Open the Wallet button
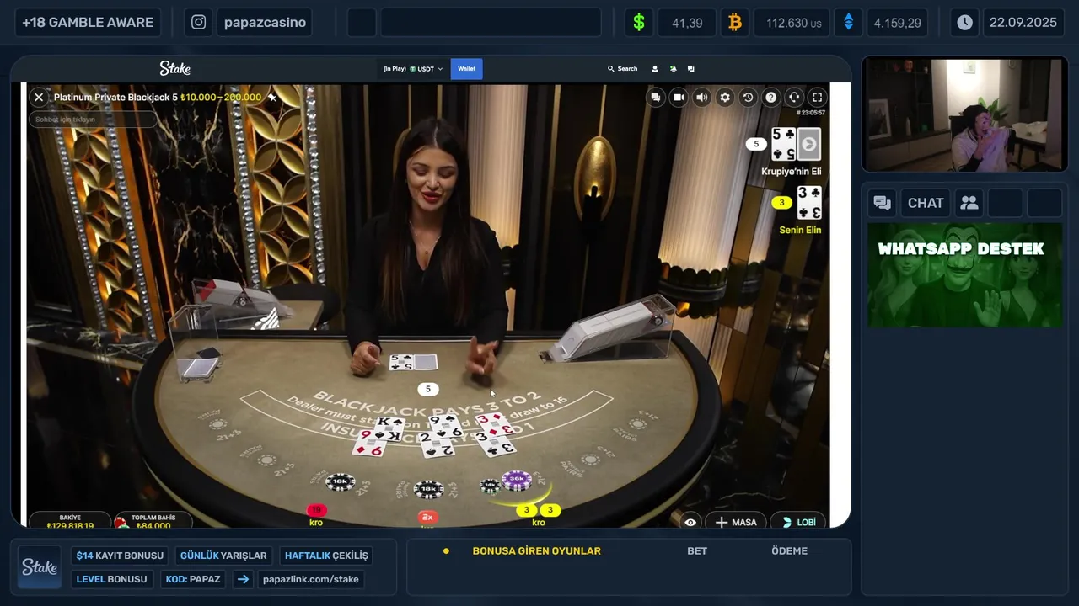 click(x=467, y=69)
